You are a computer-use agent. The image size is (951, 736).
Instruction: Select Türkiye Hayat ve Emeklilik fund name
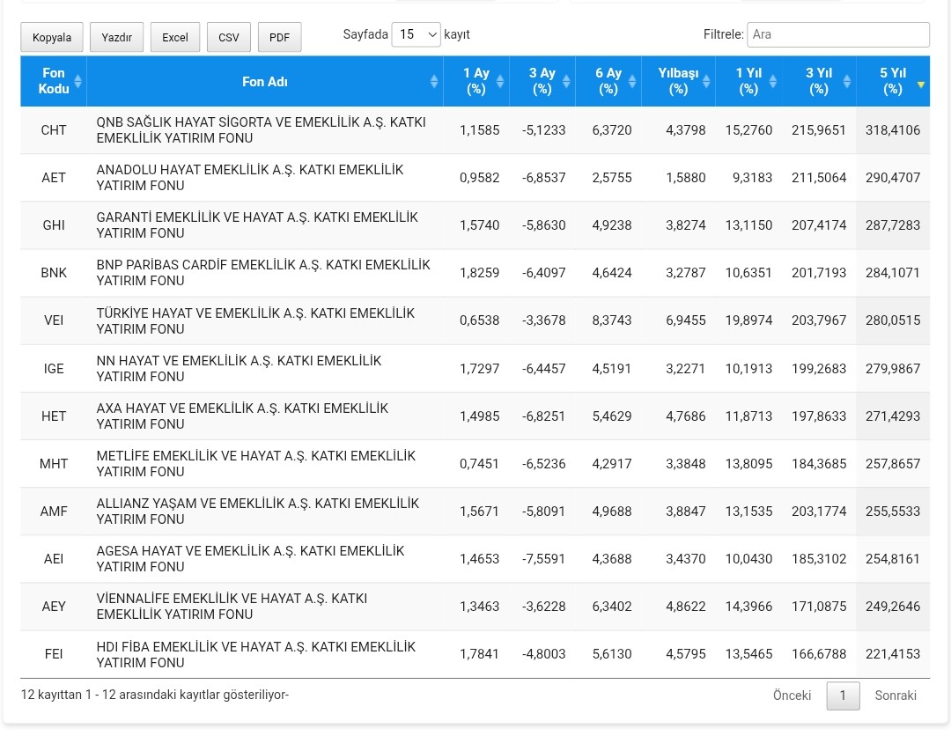pyautogui.click(x=255, y=320)
